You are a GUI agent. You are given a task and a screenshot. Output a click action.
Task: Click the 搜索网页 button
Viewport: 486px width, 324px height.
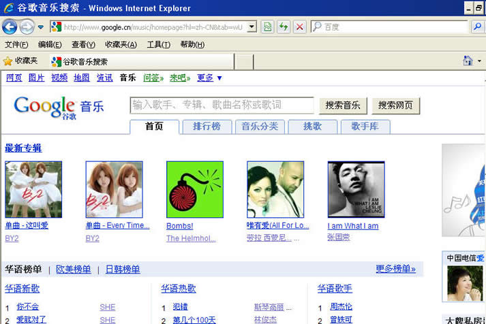395,106
